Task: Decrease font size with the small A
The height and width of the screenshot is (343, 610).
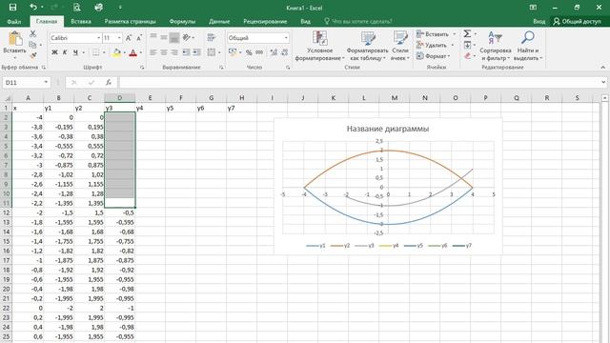Action: click(139, 38)
